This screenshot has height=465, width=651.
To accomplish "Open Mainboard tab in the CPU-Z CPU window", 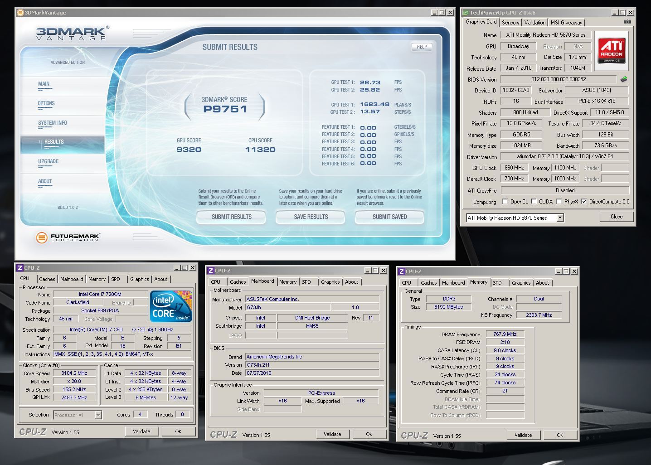I will [x=72, y=279].
